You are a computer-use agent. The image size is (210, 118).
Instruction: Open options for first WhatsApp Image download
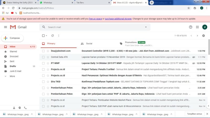[32, 114]
